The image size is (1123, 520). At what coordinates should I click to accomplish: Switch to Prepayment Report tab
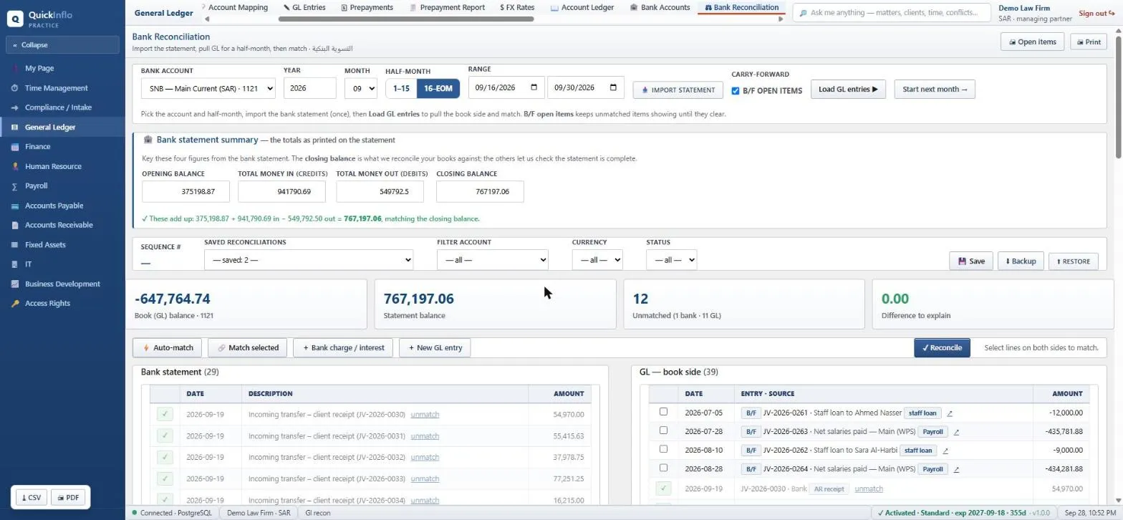click(x=447, y=7)
